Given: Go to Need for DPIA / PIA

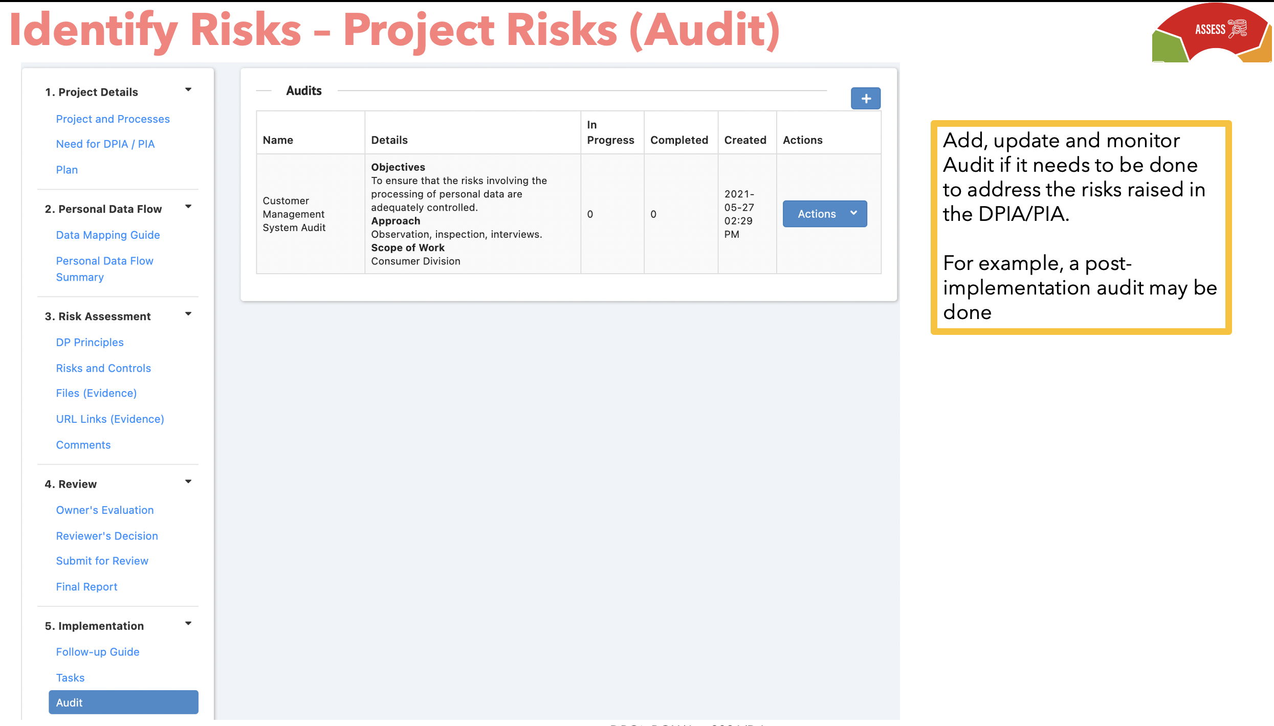Looking at the screenshot, I should point(105,144).
